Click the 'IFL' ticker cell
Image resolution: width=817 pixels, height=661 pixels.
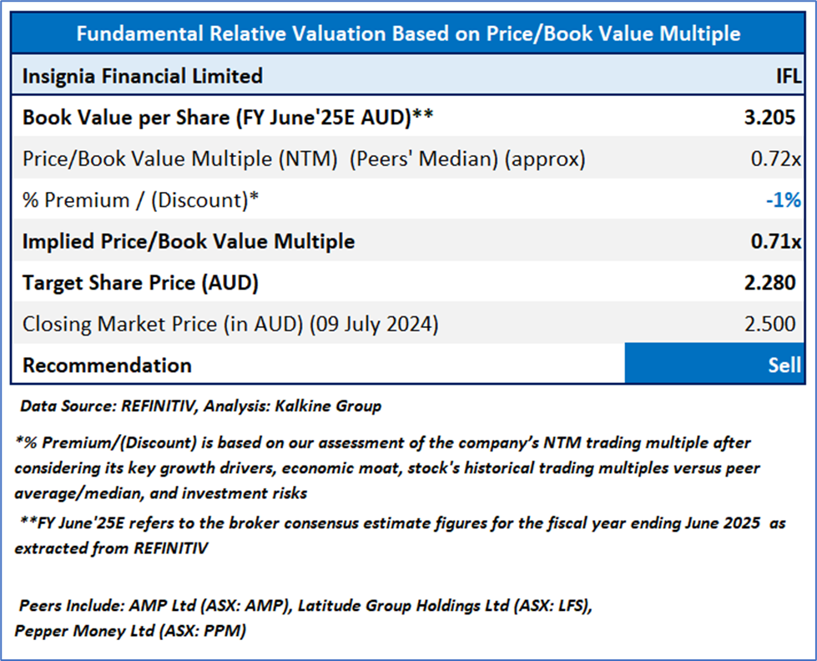click(x=789, y=76)
